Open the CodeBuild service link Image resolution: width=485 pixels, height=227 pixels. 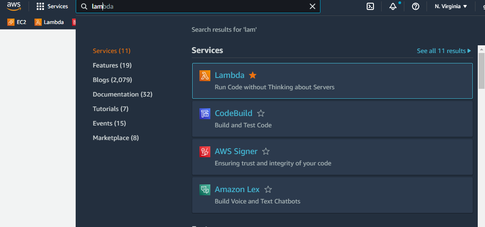coord(233,113)
